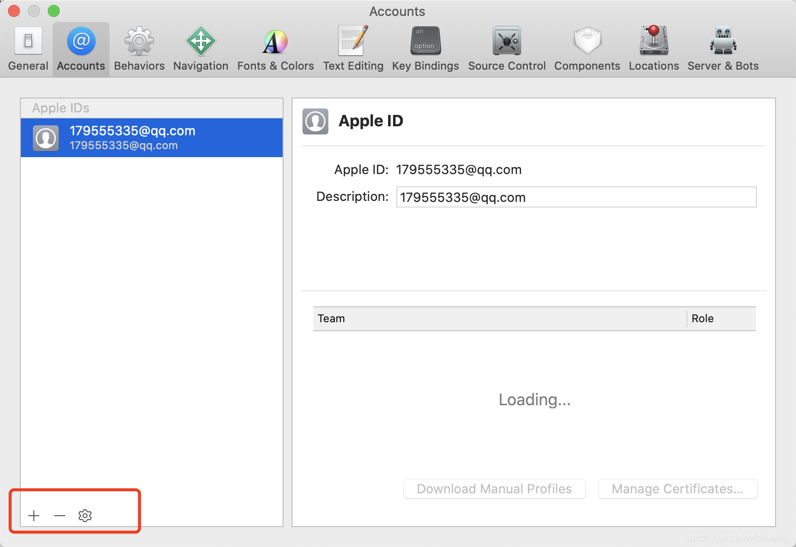Open Navigation preferences pane

[x=200, y=49]
